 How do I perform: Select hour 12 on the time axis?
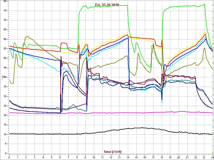point(111,157)
